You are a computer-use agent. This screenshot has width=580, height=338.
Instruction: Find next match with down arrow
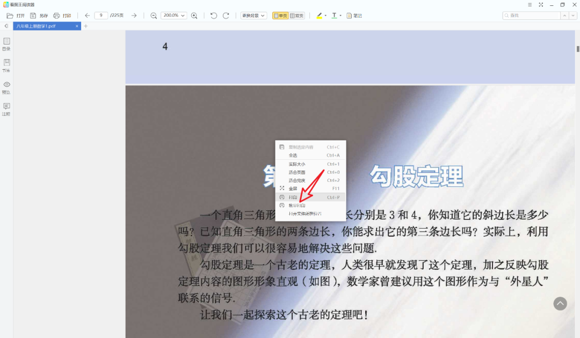click(x=573, y=16)
